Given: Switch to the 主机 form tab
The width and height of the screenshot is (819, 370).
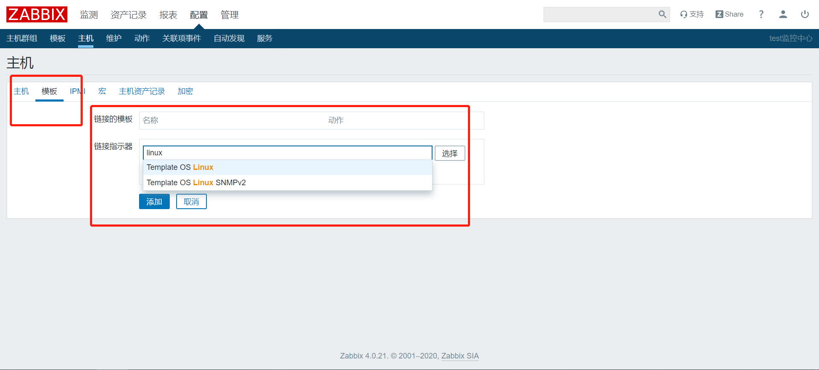Looking at the screenshot, I should [x=21, y=91].
